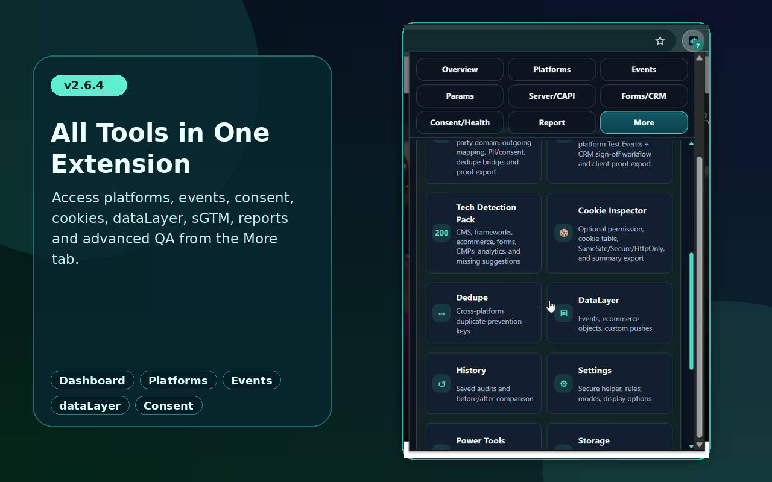The image size is (772, 482).
Task: Click the Consent tag pill
Action: tap(168, 405)
